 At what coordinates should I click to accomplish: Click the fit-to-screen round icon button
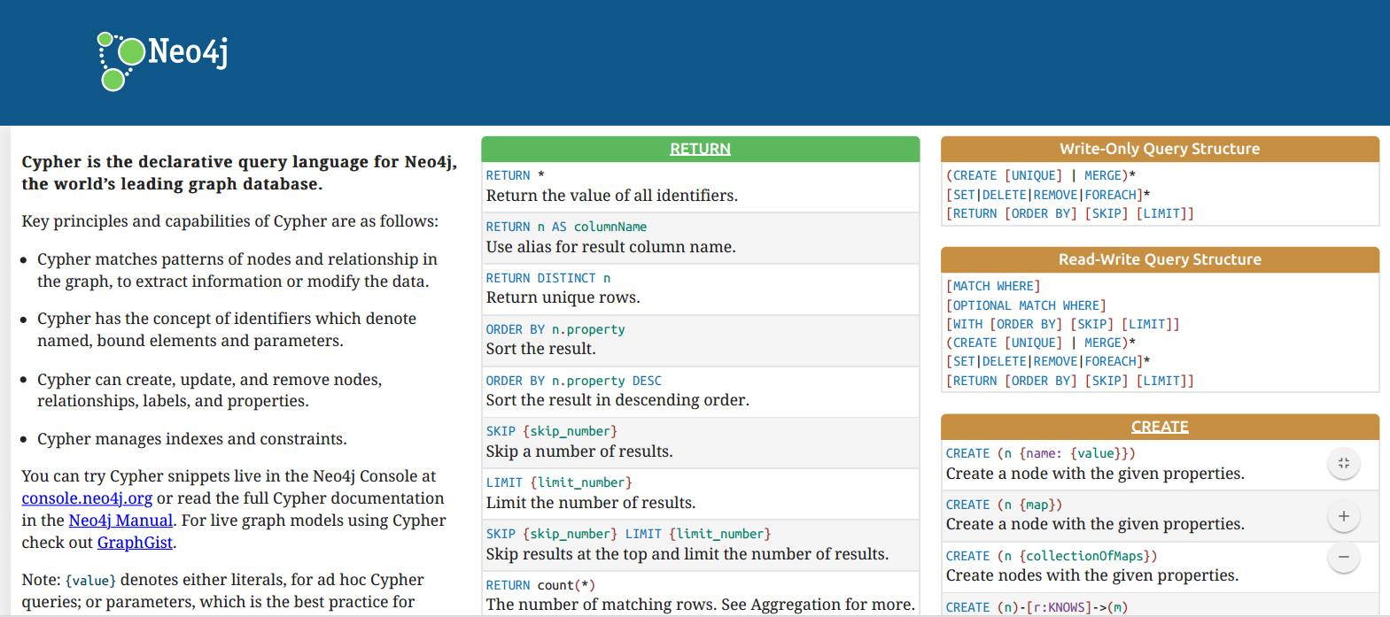[1343, 463]
